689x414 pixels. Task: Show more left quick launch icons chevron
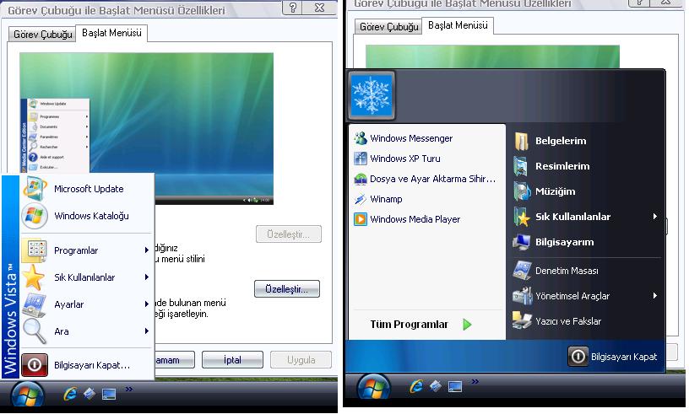coord(128,389)
